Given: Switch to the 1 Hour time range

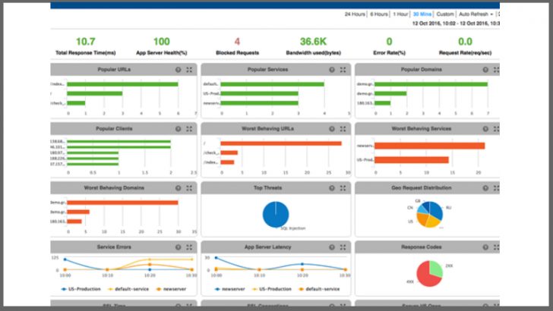Looking at the screenshot, I should click(x=400, y=14).
